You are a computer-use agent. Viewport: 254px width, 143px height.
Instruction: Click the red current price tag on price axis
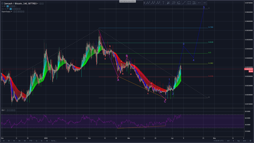(x=249, y=69)
